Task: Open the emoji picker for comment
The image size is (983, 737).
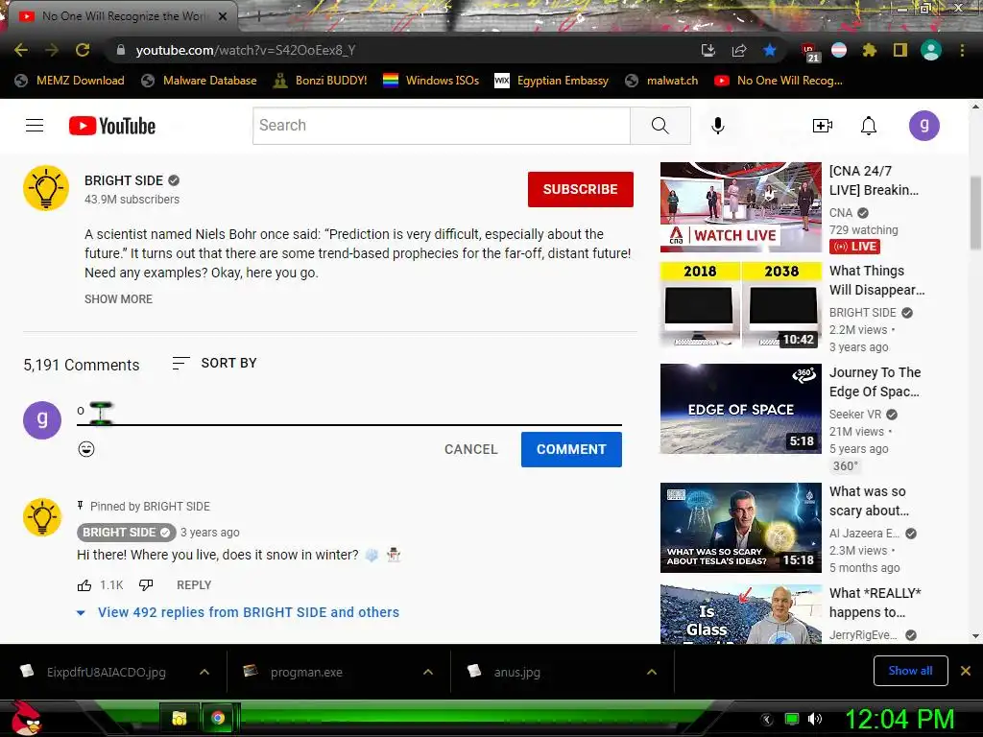Action: tap(86, 449)
